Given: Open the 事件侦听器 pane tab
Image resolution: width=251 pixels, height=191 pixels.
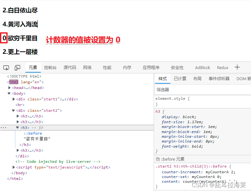Looking at the screenshot, I should [219, 79].
